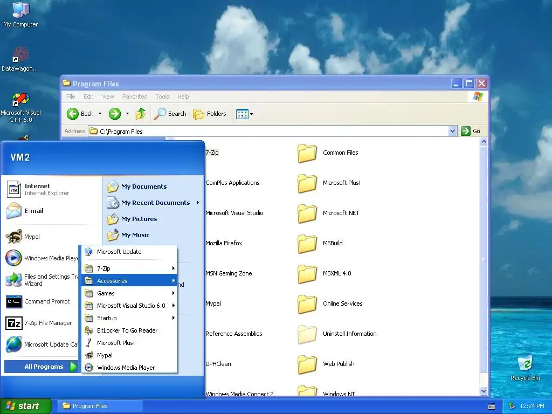Click the green Forward arrow in the toolbar

(115, 114)
